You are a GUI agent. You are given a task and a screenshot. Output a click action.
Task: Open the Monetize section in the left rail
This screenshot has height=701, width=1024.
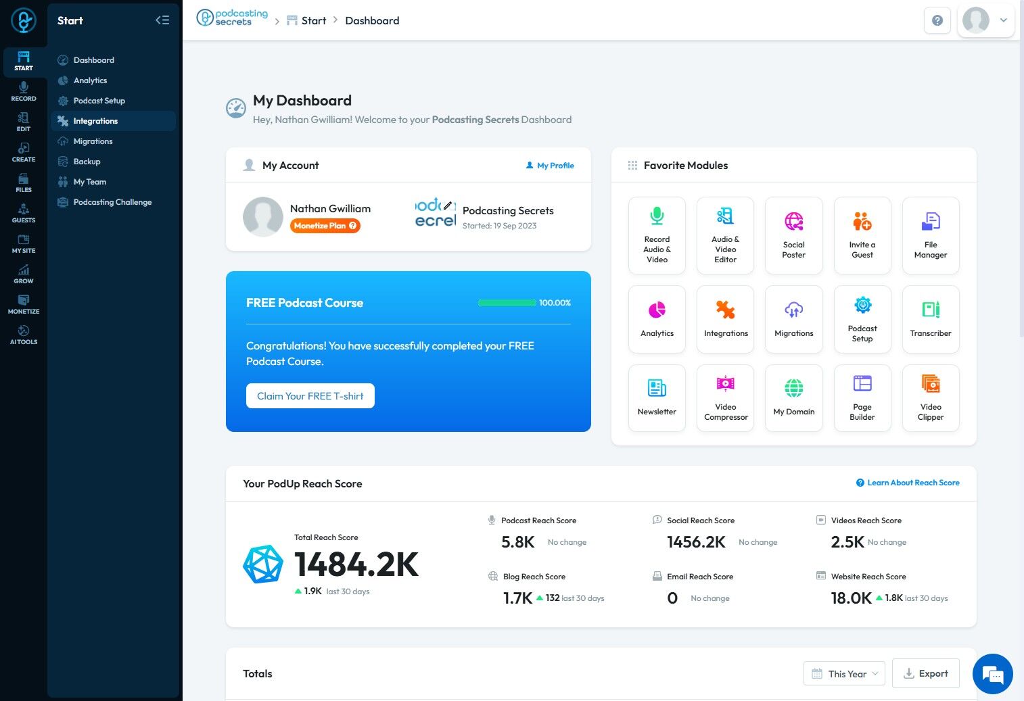[x=24, y=305]
